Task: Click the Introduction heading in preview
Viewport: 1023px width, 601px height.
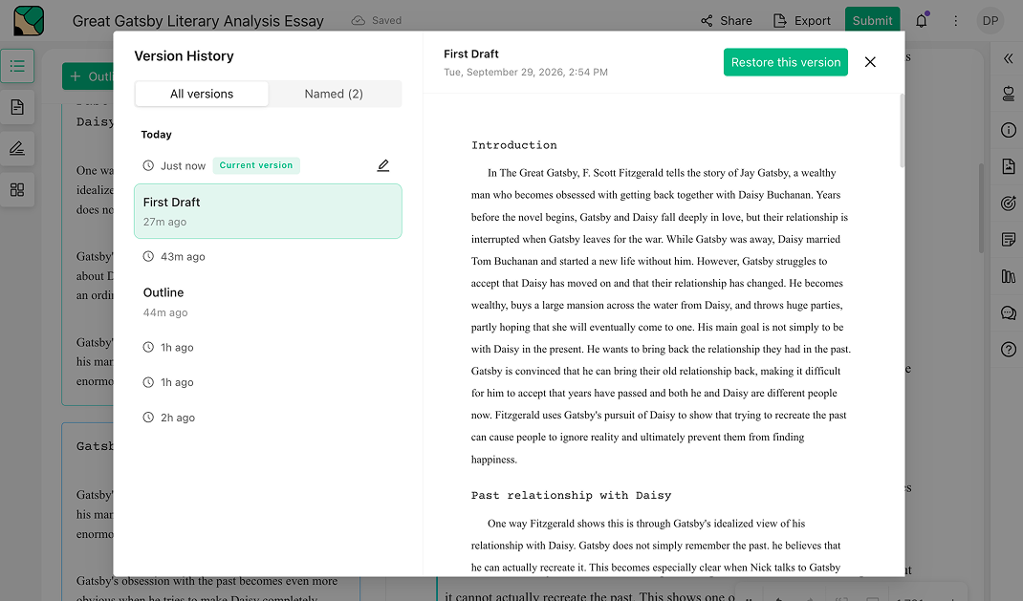Action: pyautogui.click(x=514, y=145)
